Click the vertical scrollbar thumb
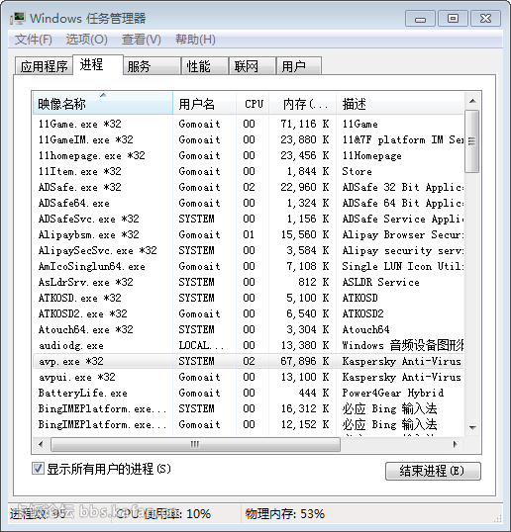This screenshot has height=532, width=511. click(x=472, y=141)
